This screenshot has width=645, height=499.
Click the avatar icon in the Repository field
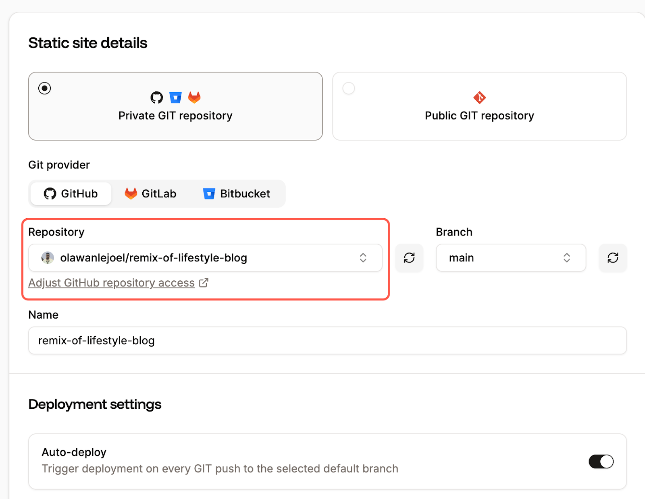(48, 258)
